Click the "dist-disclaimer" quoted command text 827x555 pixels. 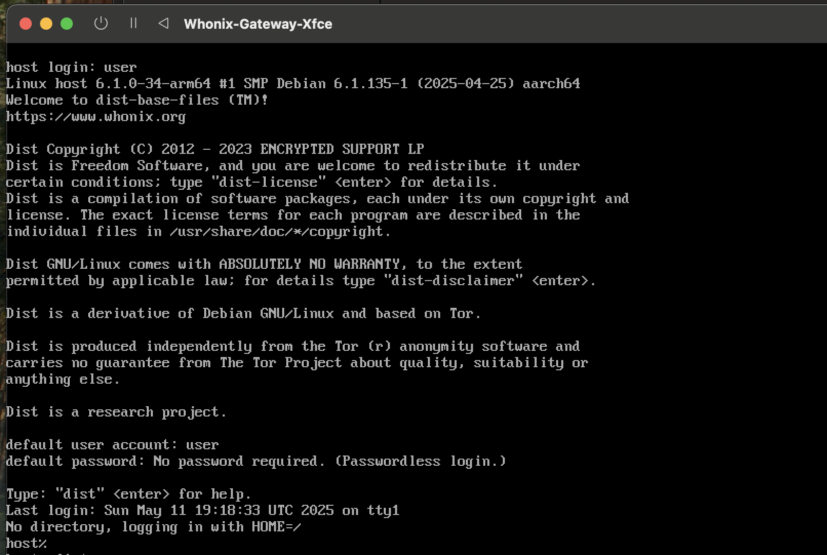pyautogui.click(x=454, y=281)
